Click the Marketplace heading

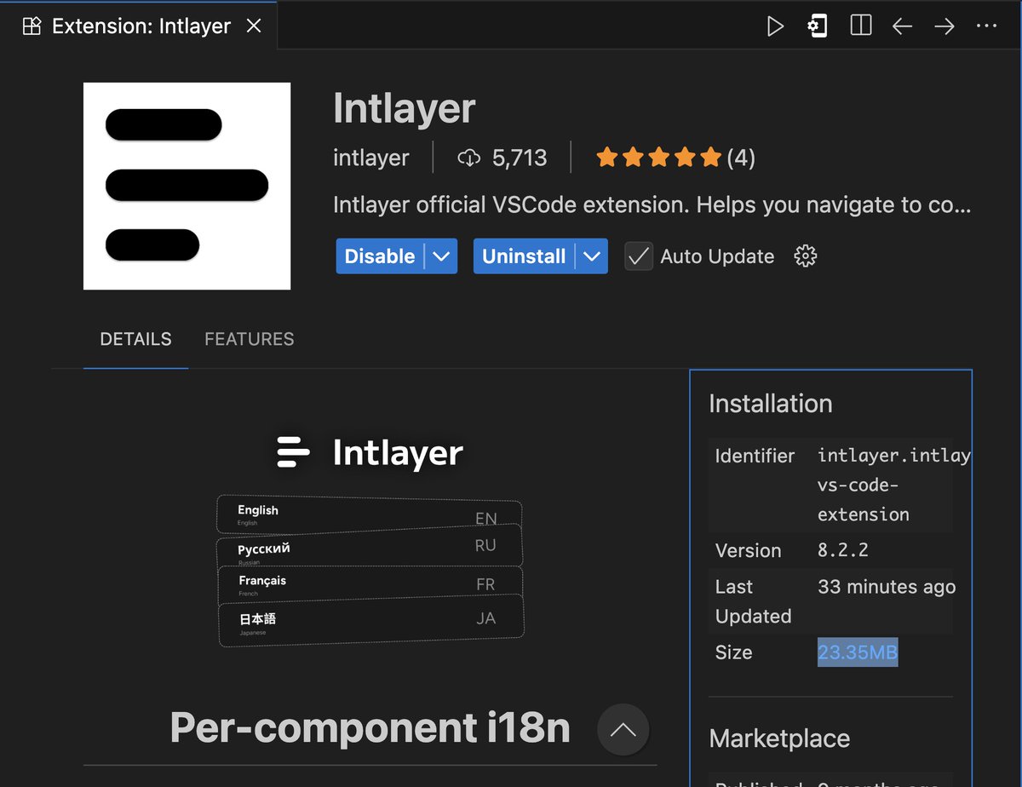click(x=779, y=738)
